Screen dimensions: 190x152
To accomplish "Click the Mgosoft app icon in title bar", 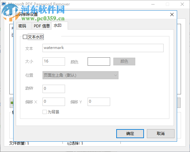I will click(x=4, y=4).
